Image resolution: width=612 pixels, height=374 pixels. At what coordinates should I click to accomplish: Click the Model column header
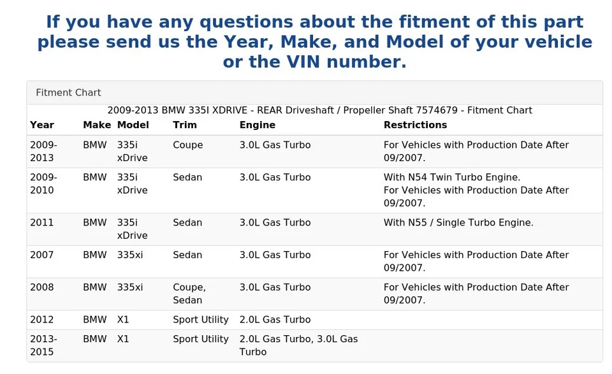[x=133, y=125]
